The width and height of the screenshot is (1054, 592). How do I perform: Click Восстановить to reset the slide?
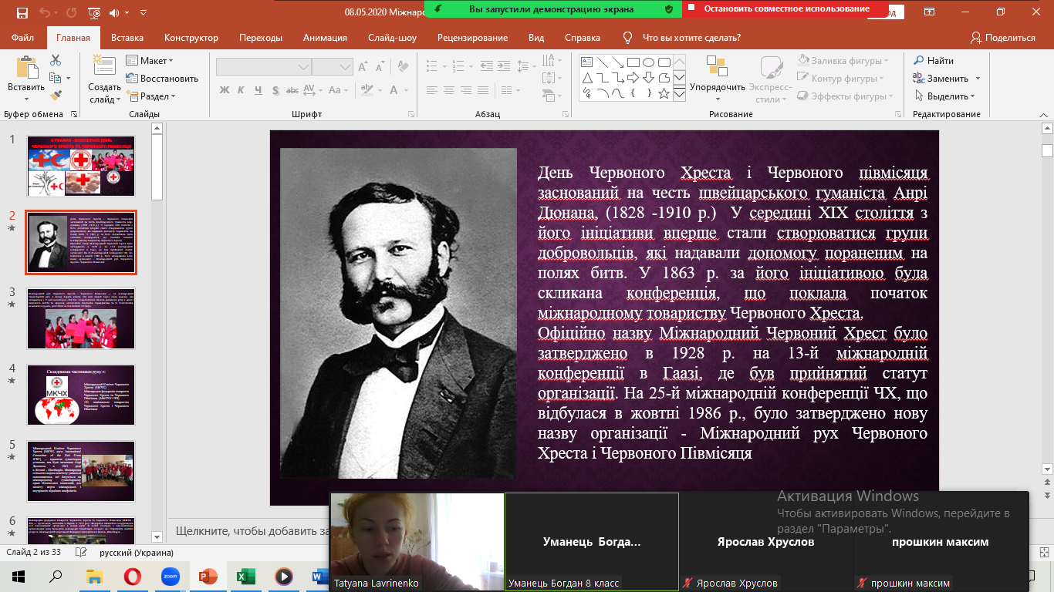point(162,79)
